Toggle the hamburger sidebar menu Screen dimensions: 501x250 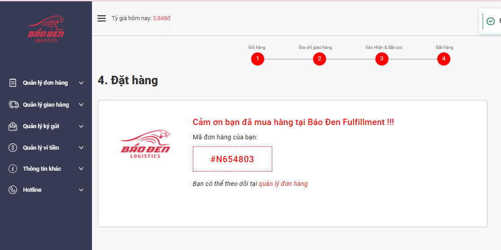tap(102, 18)
